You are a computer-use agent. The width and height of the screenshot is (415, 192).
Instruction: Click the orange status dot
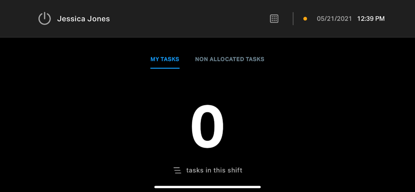305,19
